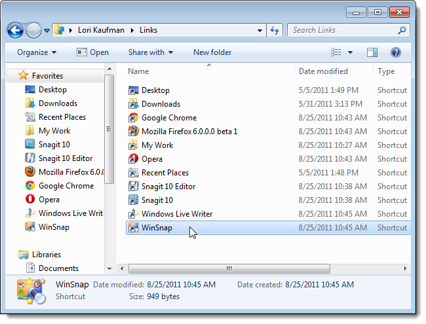Screen dimensions: 426x324
Task: Sort by the Date modified column header
Action: (x=323, y=71)
